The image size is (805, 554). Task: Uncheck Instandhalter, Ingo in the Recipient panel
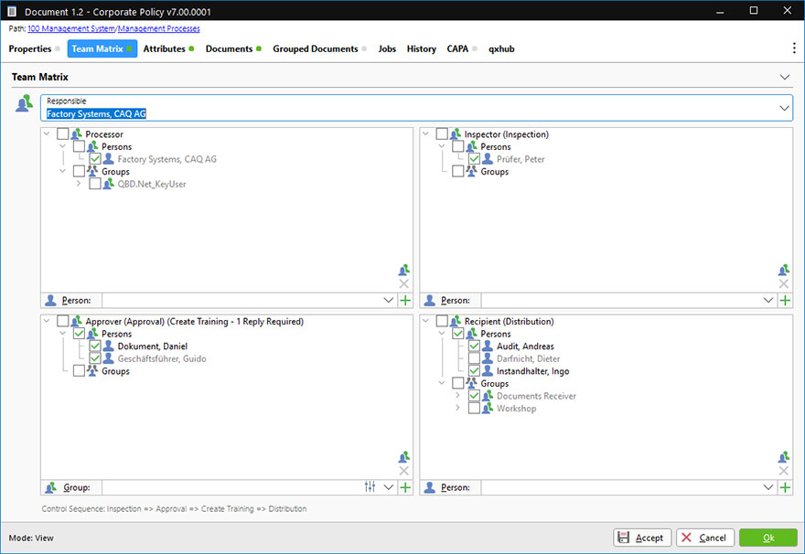473,370
